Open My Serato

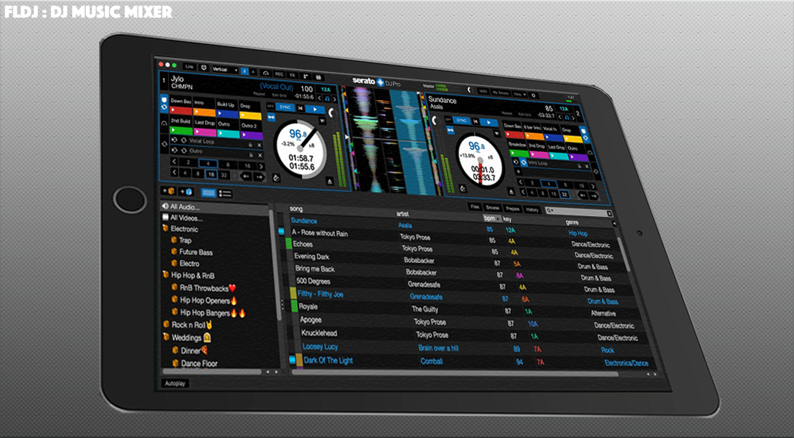pyautogui.click(x=501, y=93)
